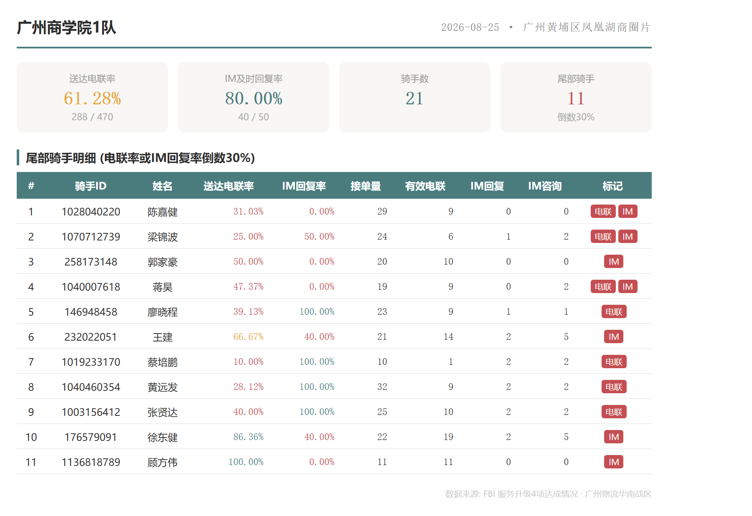Click the 电联 tag in 蔡培鹏's row
Image resolution: width=752 pixels, height=516 pixels.
[x=614, y=362]
